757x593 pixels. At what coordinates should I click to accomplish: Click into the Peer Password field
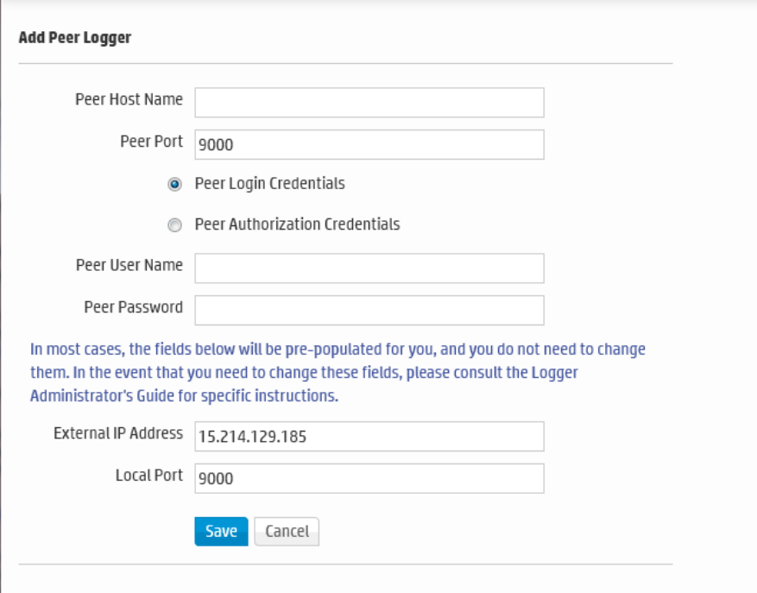(369, 310)
